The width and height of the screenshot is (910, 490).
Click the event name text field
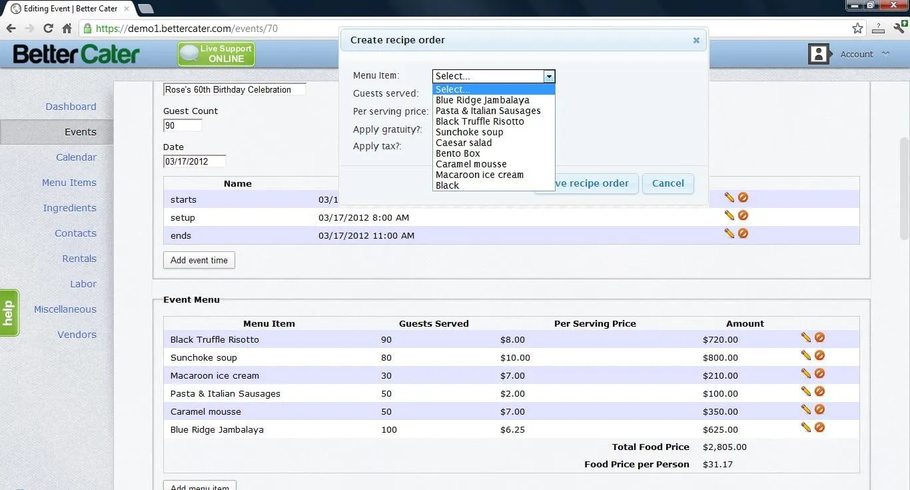[x=234, y=89]
